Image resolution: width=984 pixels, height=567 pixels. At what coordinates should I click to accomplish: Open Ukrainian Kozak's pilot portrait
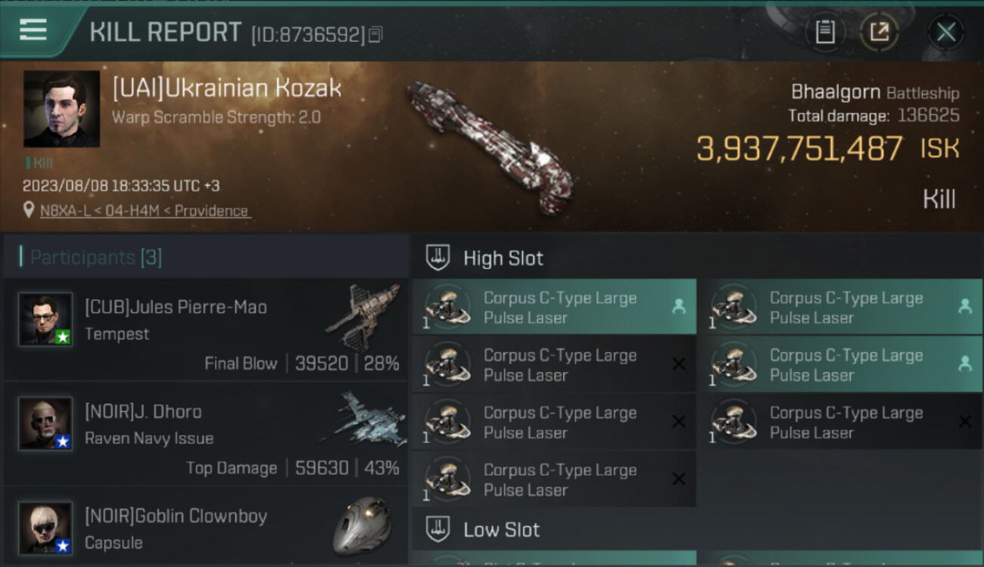[61, 109]
